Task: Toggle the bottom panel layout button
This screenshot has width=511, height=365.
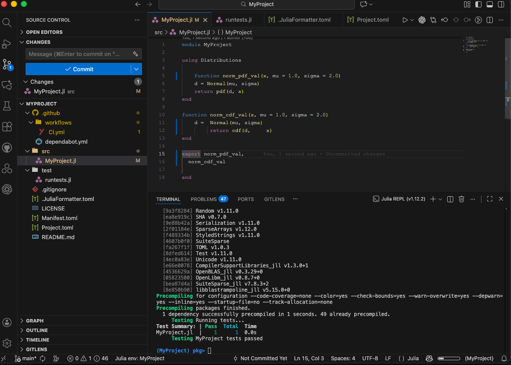Action: (x=489, y=4)
